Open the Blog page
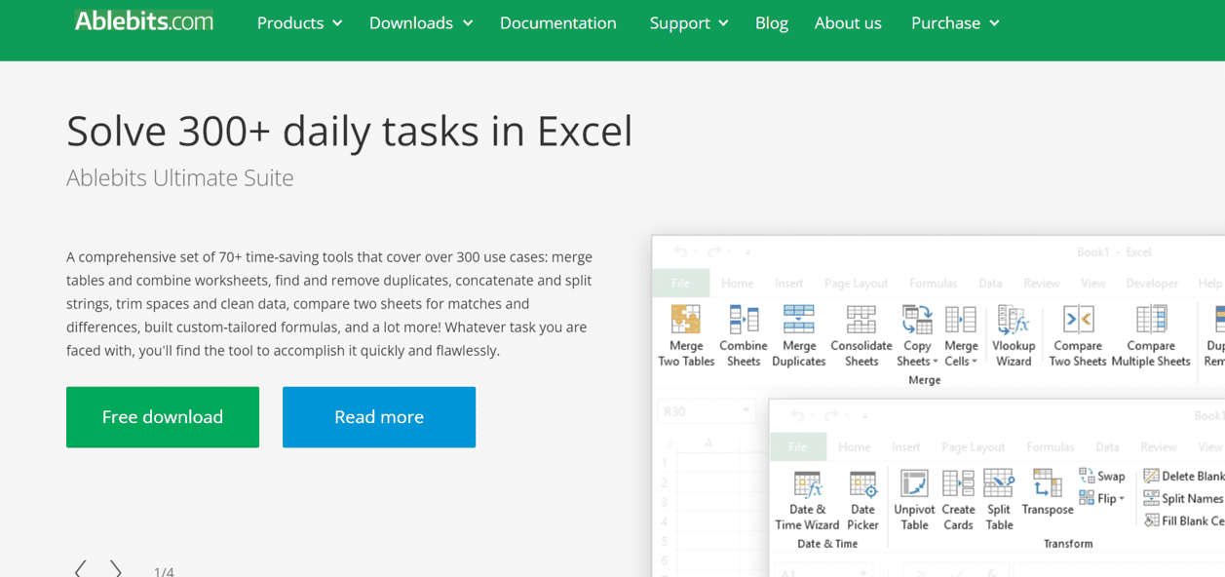The image size is (1225, 577). tap(771, 22)
